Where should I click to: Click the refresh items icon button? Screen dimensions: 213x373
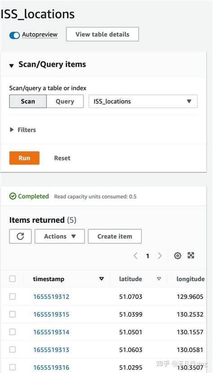[20, 236]
